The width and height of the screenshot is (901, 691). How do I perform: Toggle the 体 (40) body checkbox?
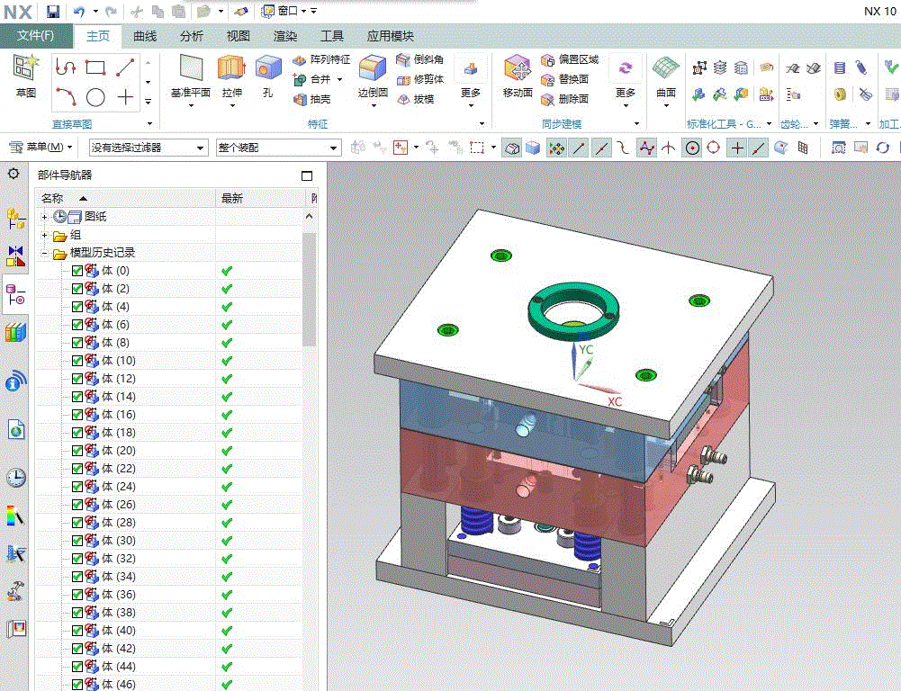pyautogui.click(x=77, y=631)
